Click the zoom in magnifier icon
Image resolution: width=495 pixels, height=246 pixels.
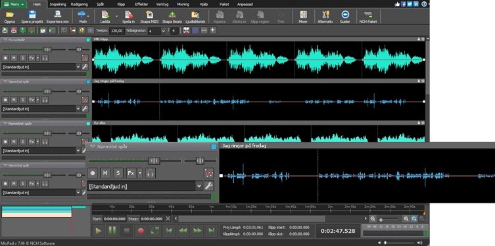(406, 218)
